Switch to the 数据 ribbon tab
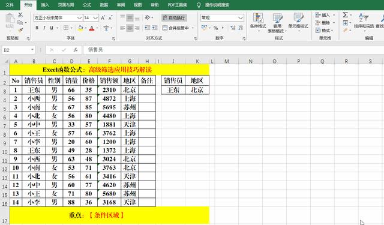The image size is (384, 225). point(104,5)
